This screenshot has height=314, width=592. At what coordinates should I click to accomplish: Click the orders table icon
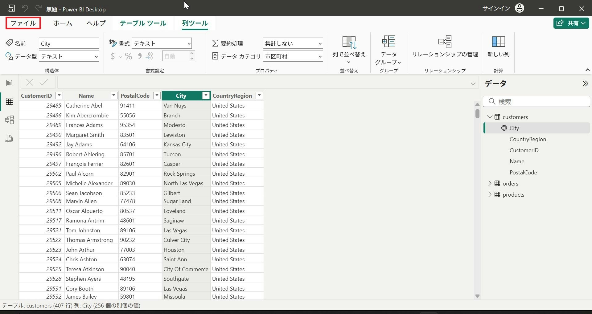pos(497,183)
